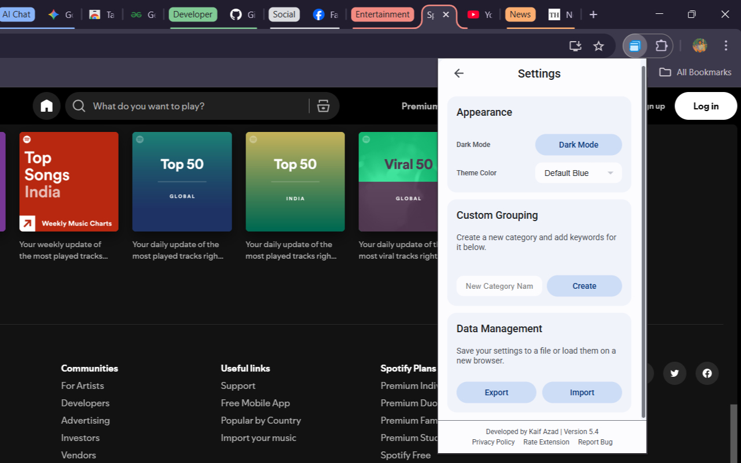Click the browse icon beside the search bar
Screen dimensions: 741x463
(x=322, y=106)
